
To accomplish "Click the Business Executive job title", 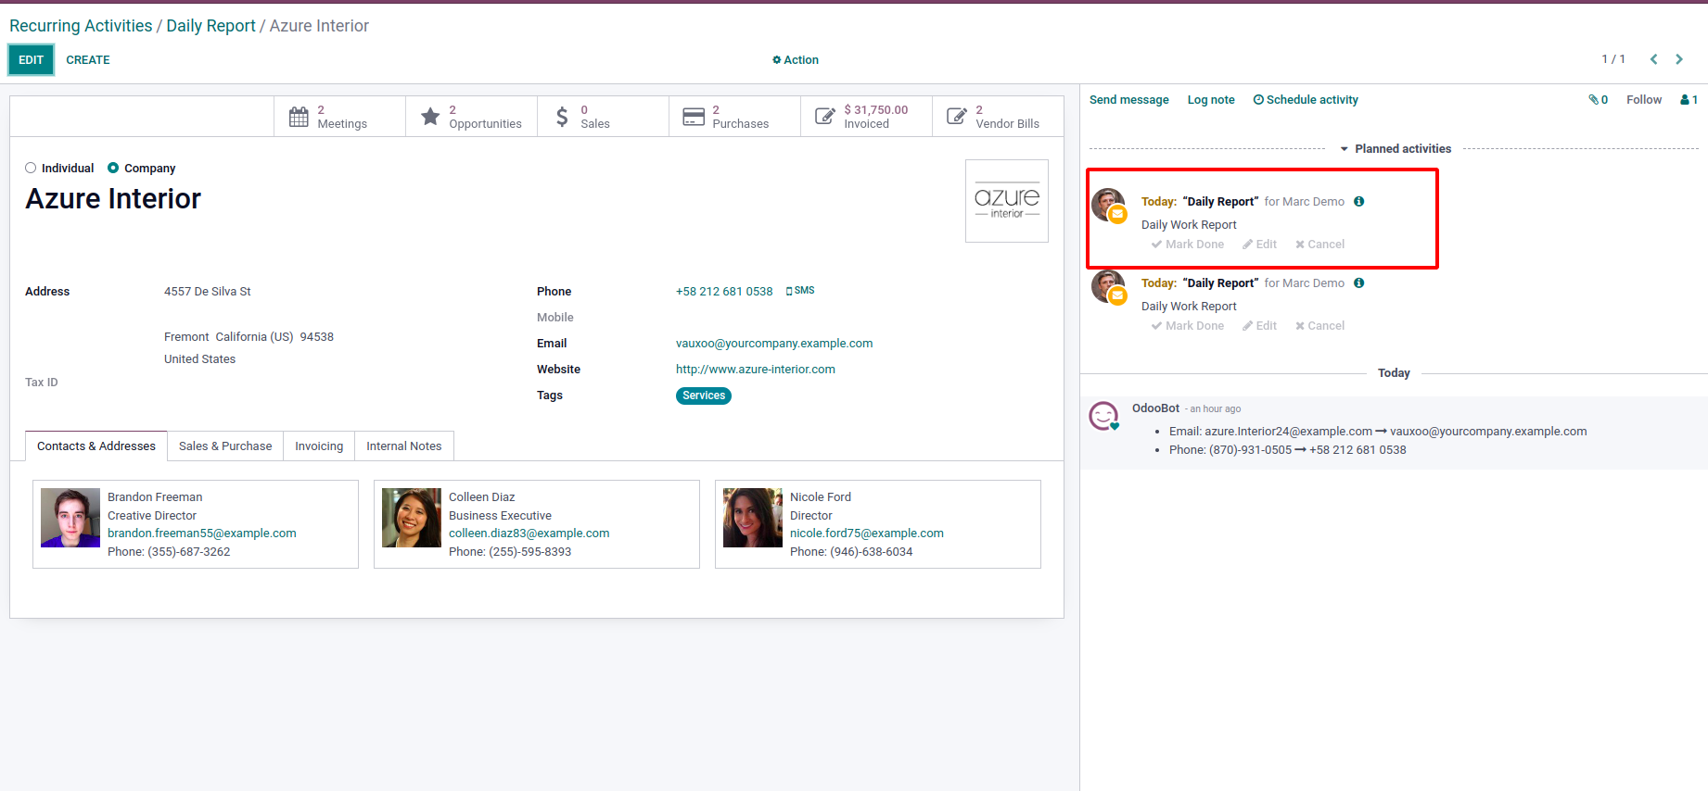I will pos(500,516).
